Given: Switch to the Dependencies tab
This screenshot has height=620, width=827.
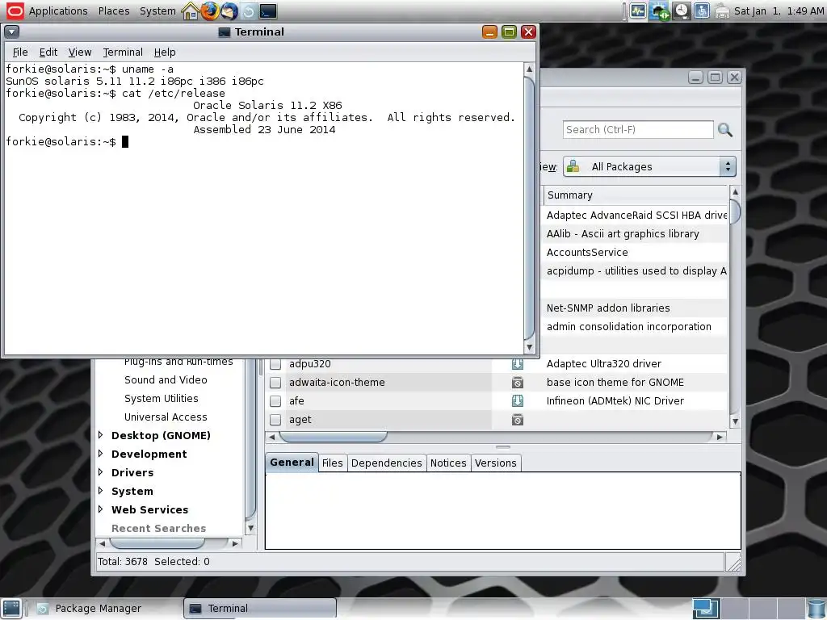Looking at the screenshot, I should 387,463.
